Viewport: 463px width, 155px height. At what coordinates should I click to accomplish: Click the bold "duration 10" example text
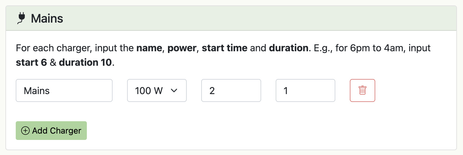tap(85, 63)
